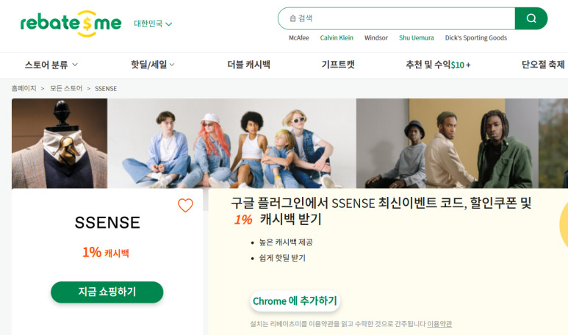Open the 기프트캣 menu item

pyautogui.click(x=338, y=65)
